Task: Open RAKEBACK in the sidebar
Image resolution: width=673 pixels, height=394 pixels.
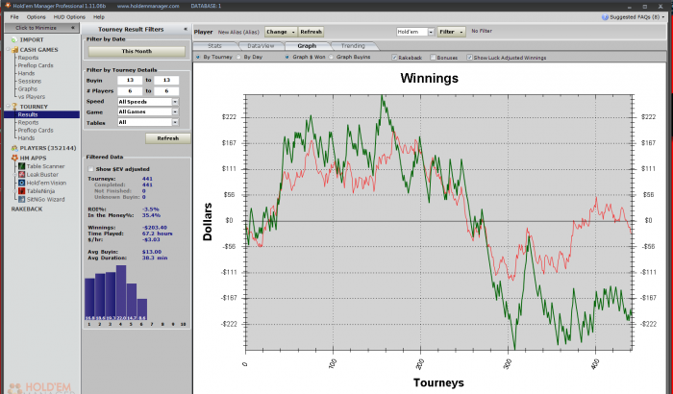Action: point(27,209)
